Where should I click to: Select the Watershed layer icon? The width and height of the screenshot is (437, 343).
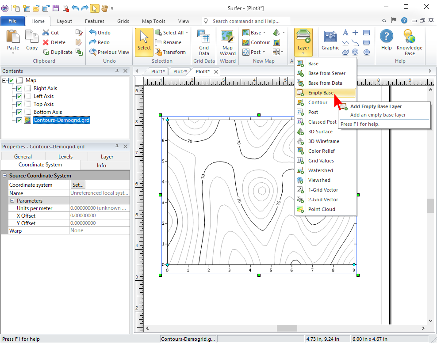300,170
